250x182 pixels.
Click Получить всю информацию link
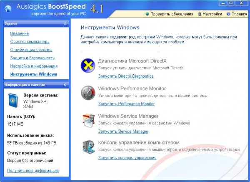[x=33, y=170]
